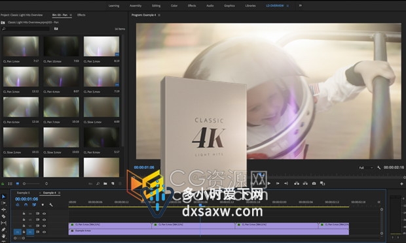Switch to the Graphics workspace

[229, 6]
